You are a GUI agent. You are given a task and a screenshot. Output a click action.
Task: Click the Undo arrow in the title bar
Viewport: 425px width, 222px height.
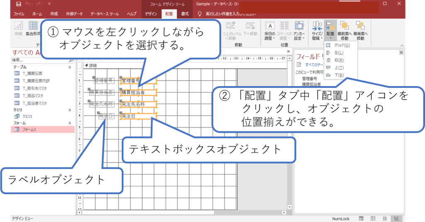pos(28,4)
